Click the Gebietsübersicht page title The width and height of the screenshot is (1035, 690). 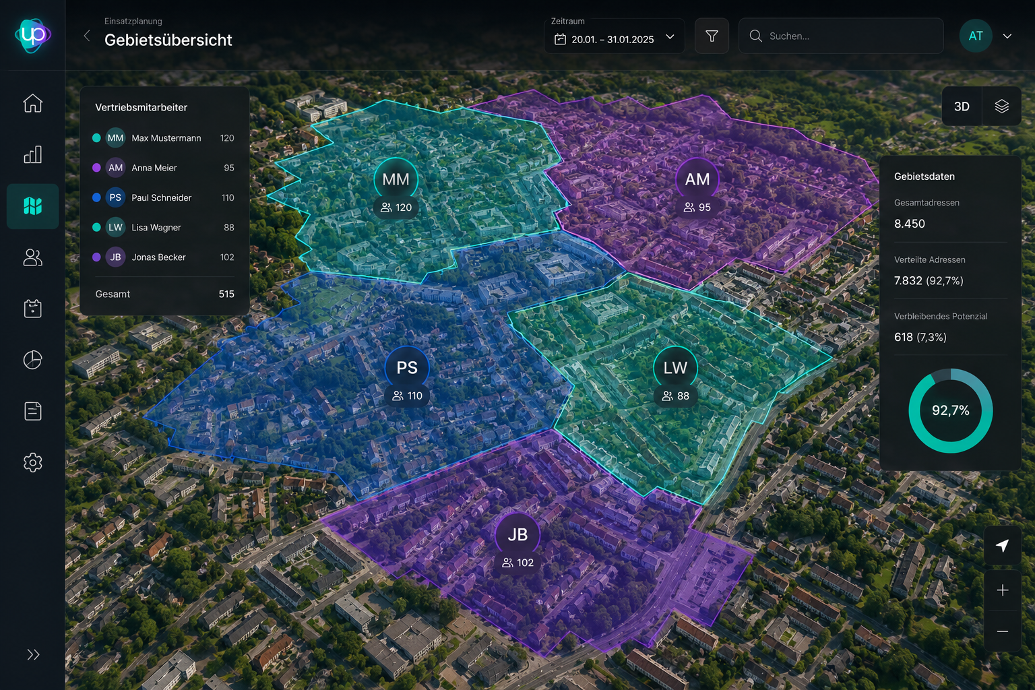(168, 40)
